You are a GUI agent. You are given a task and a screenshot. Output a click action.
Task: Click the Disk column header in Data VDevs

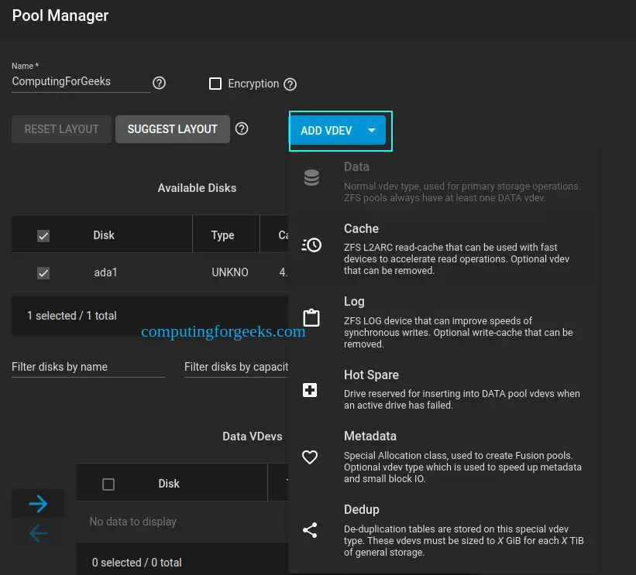(x=169, y=484)
